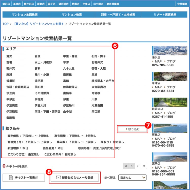Open the マンション地図検索 tab
The width and height of the screenshot is (190, 190).
(26, 15)
